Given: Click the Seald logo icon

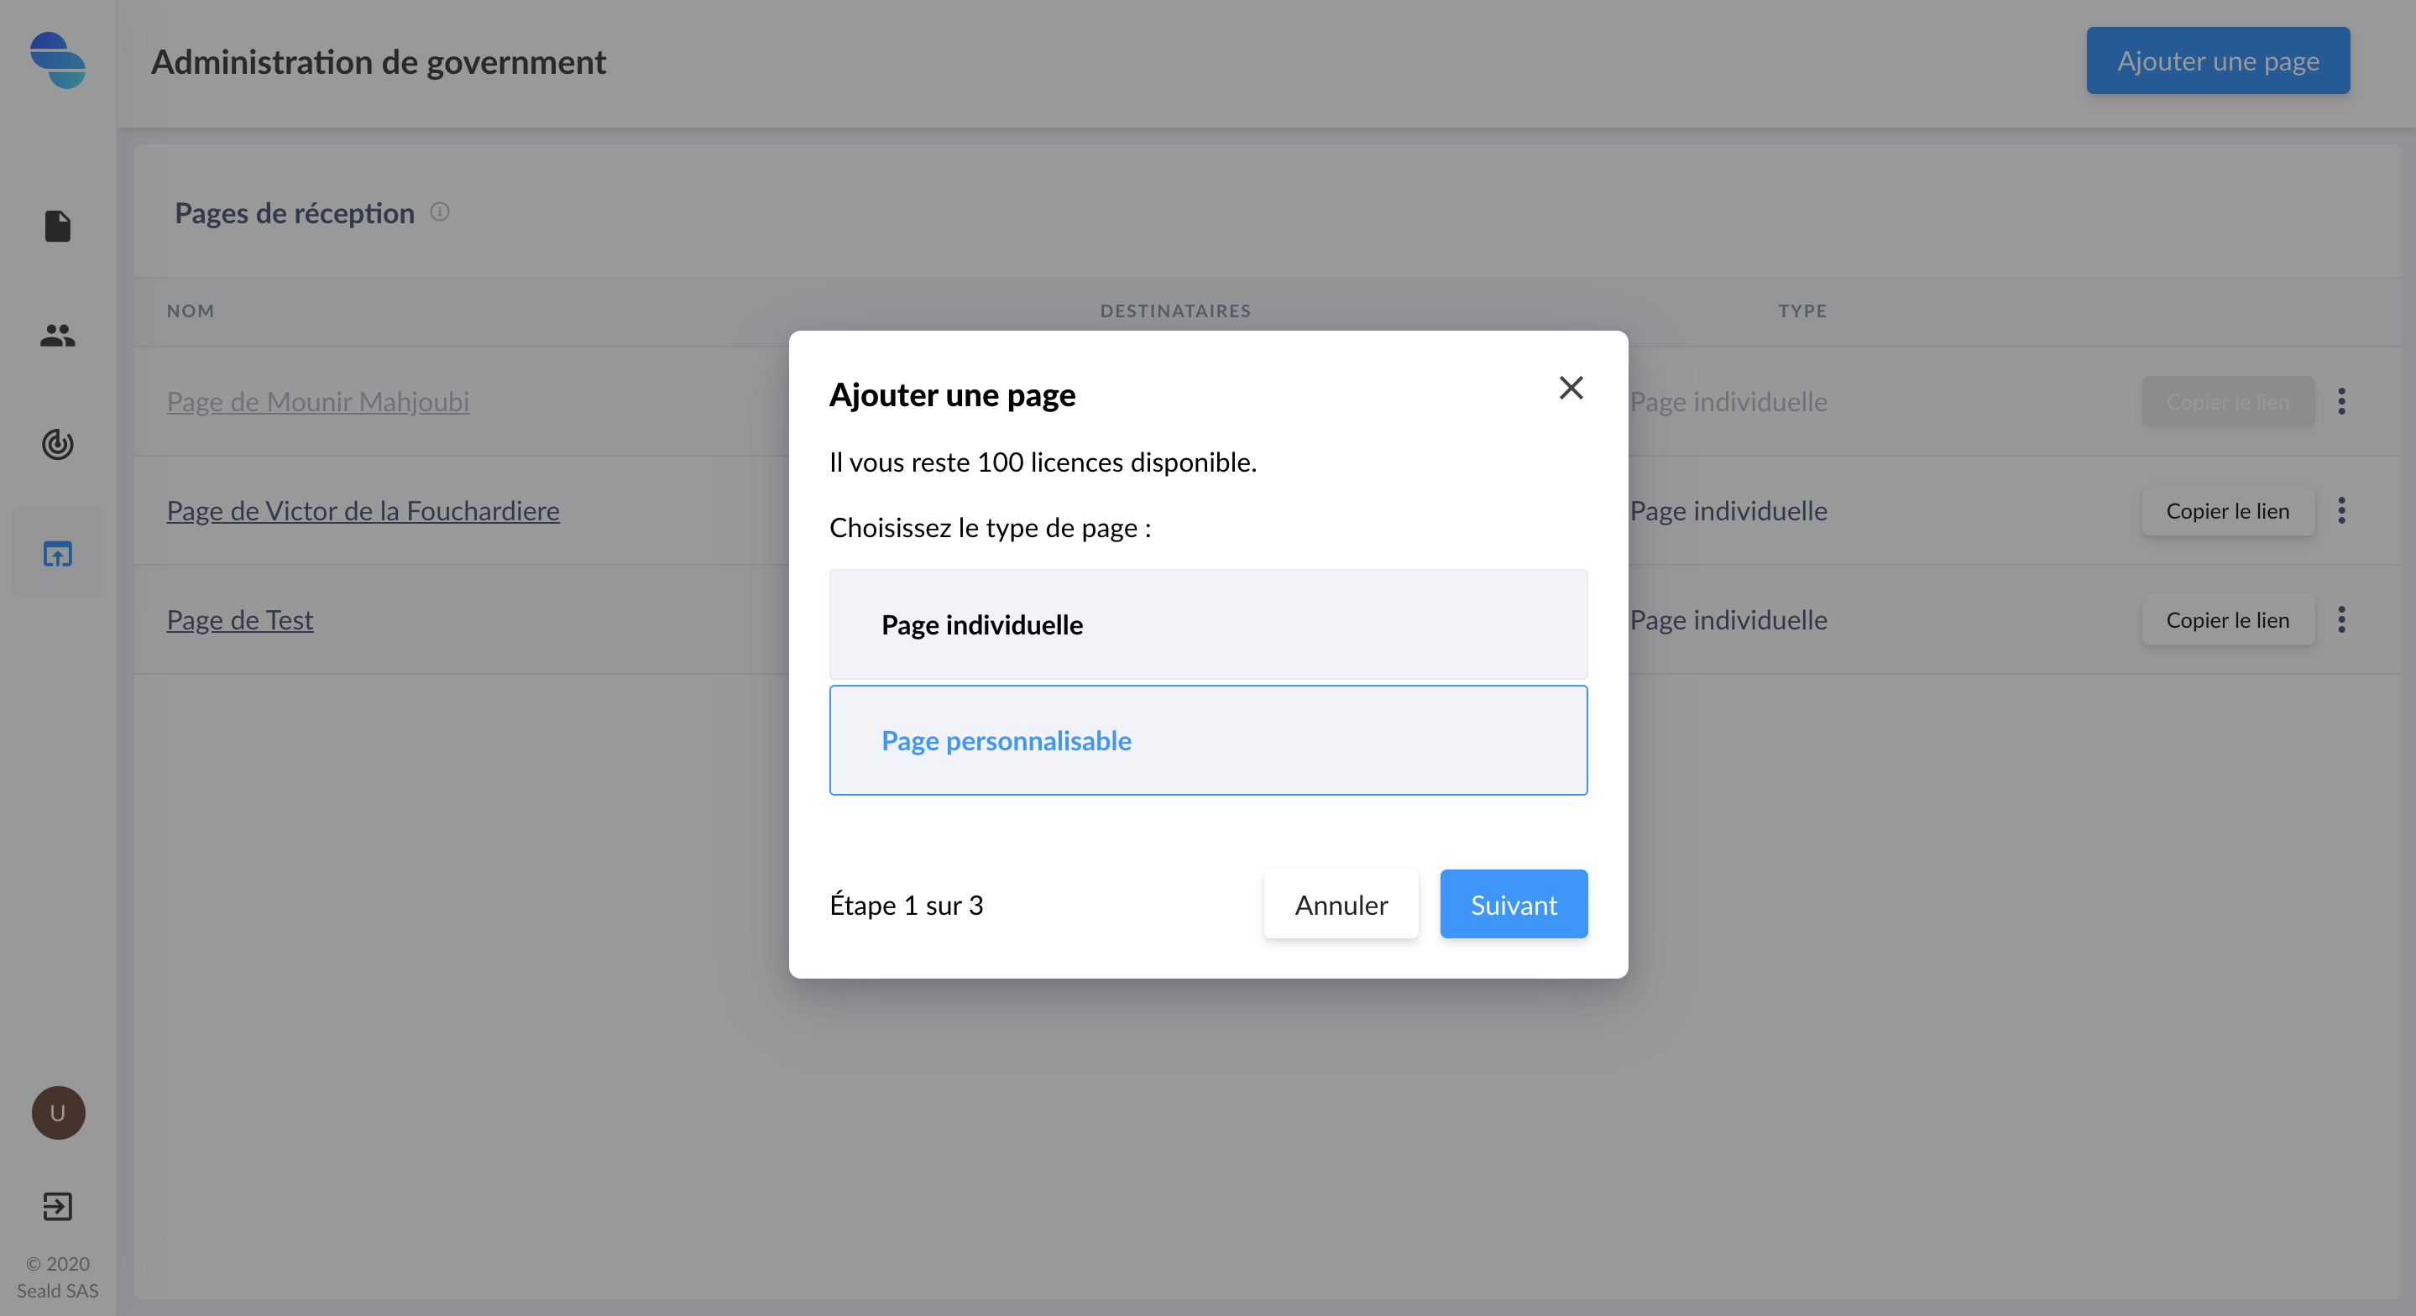Looking at the screenshot, I should coord(57,61).
